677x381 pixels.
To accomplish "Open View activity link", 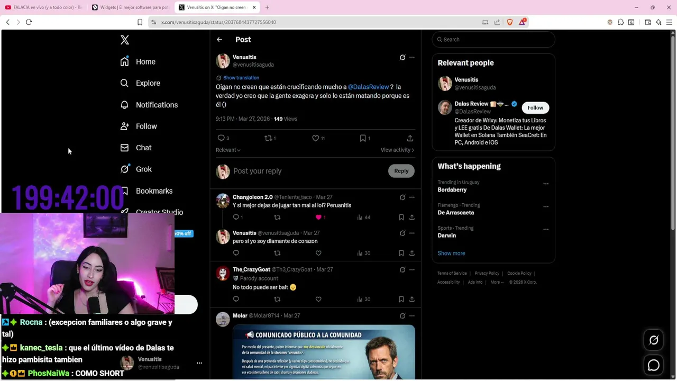I will [397, 150].
